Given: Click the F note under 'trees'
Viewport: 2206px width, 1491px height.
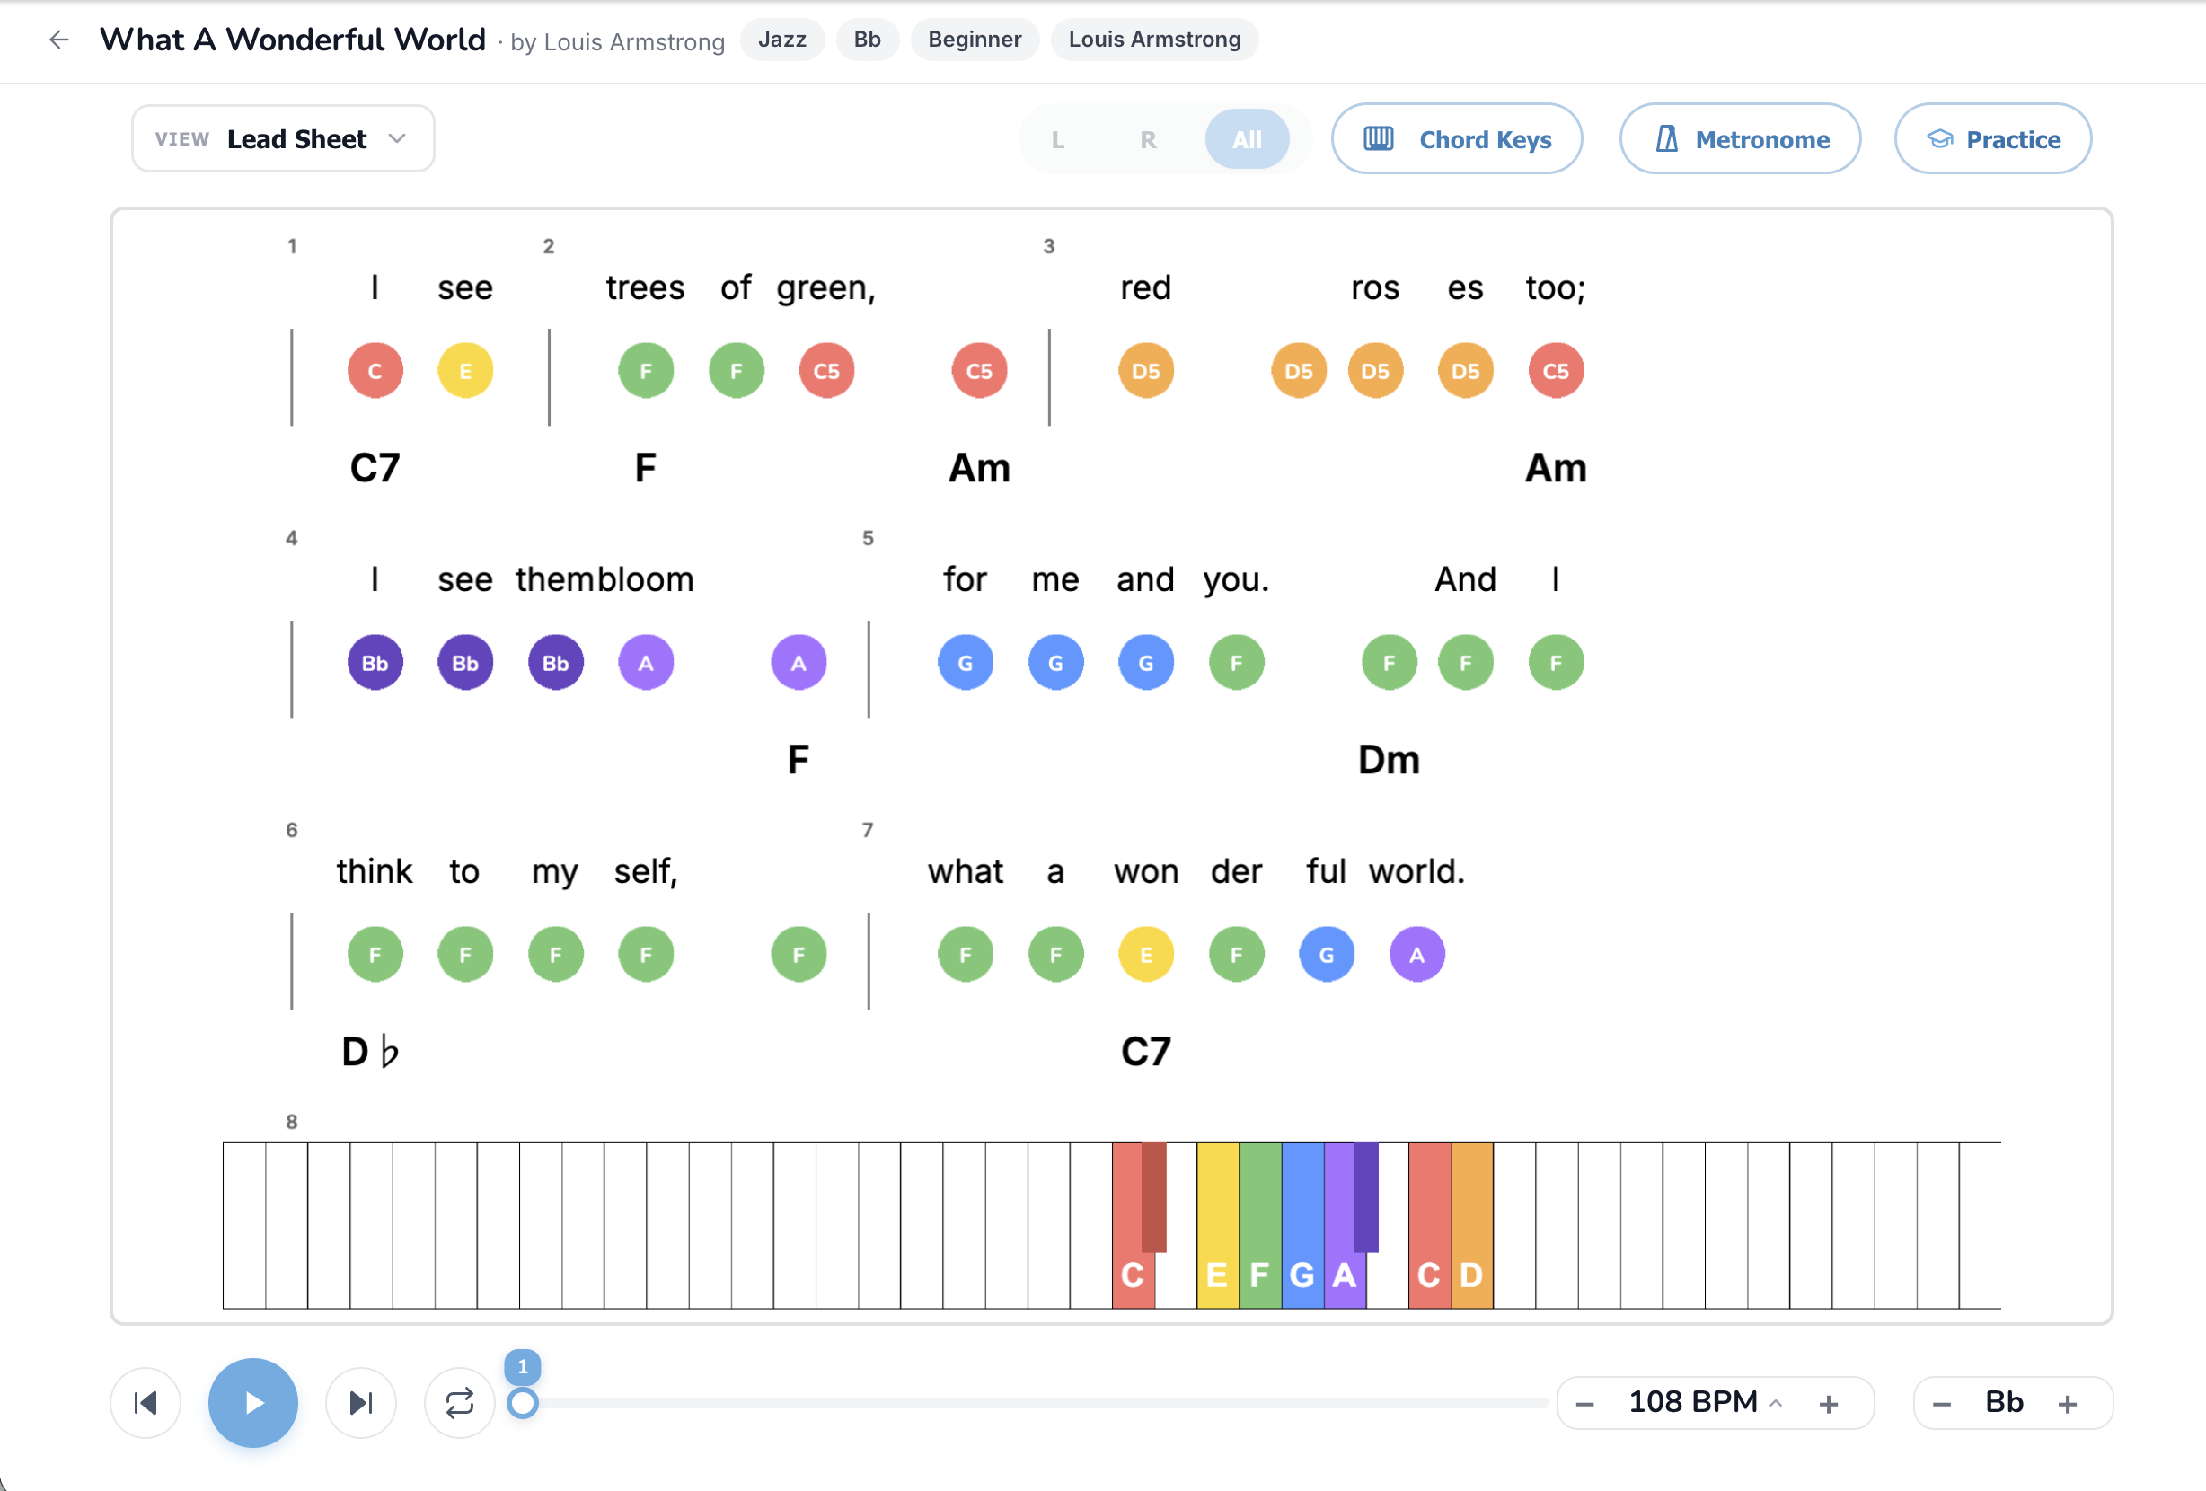Looking at the screenshot, I should 646,370.
